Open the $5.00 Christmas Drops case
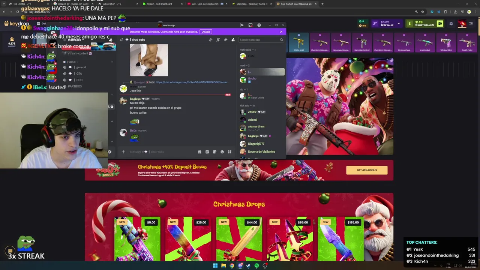The image size is (480, 270). [137, 239]
